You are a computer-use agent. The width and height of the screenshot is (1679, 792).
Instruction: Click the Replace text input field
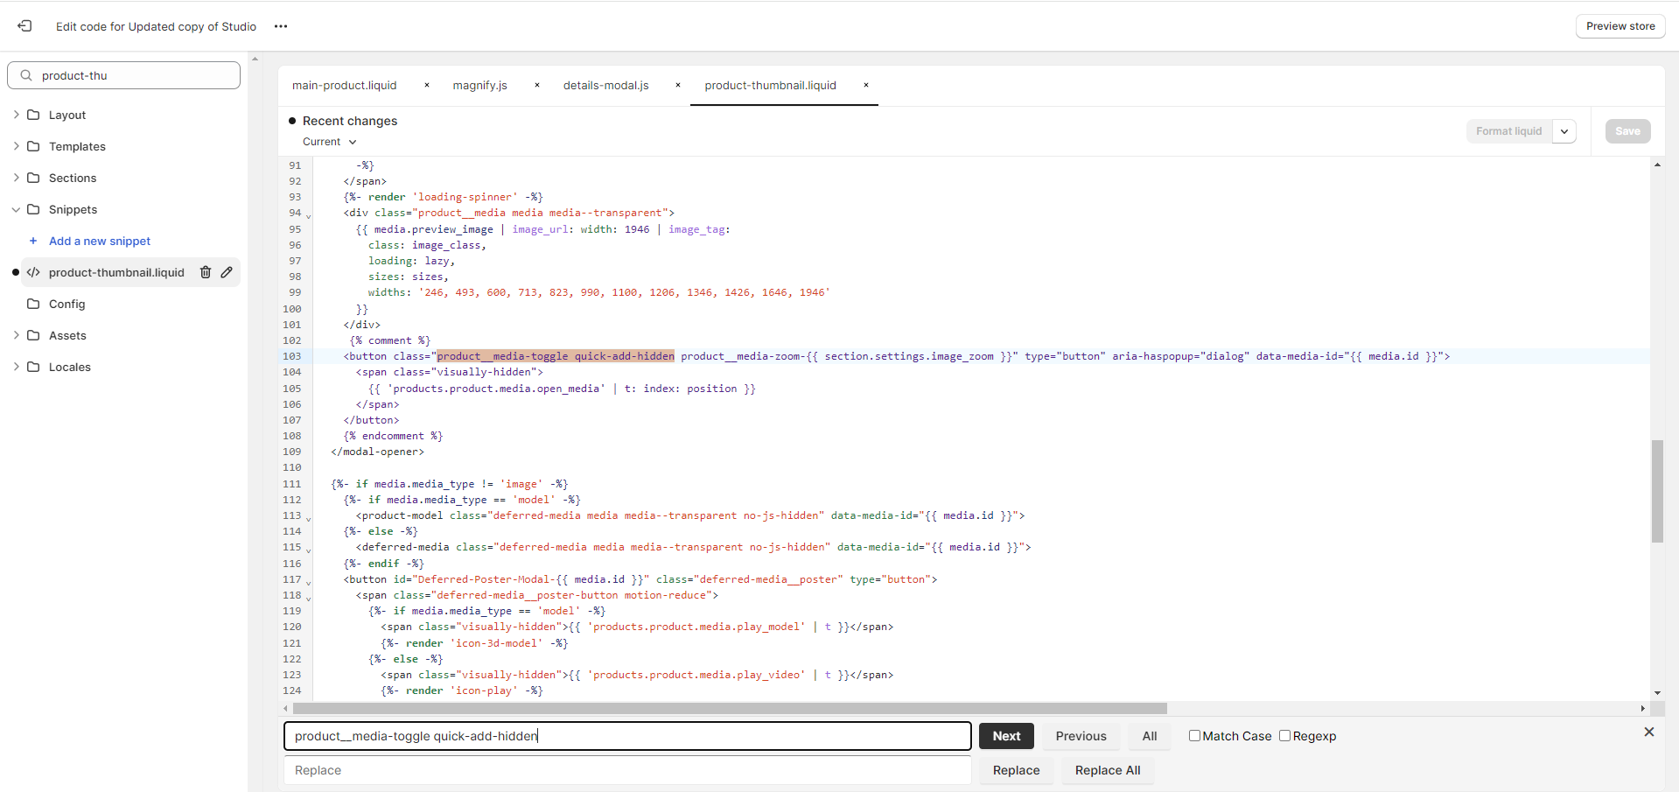click(627, 770)
